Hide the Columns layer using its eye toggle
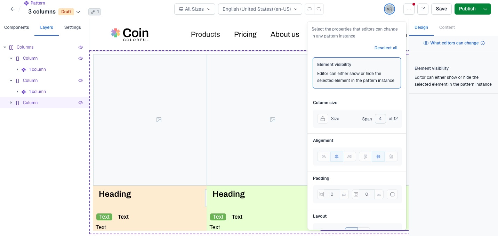This screenshot has width=498, height=236. [81, 47]
